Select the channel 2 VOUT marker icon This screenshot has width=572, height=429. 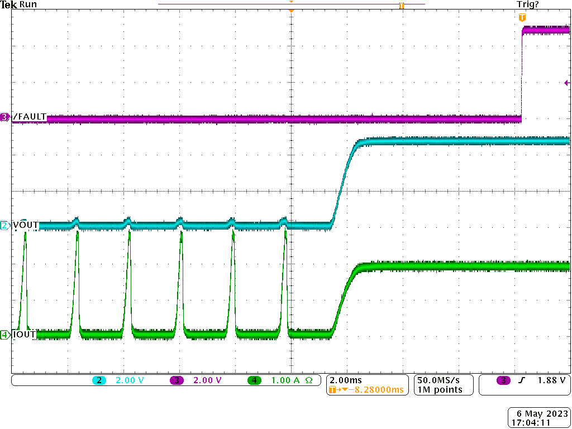click(4, 225)
